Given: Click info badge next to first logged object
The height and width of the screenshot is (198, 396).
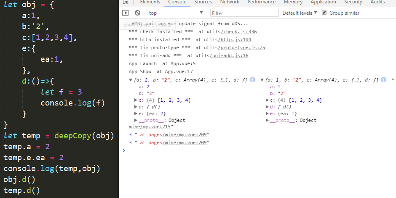Looking at the screenshot, I should coord(252,80).
